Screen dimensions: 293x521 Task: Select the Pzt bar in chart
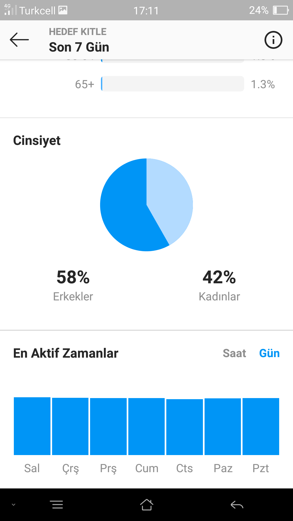point(261,427)
